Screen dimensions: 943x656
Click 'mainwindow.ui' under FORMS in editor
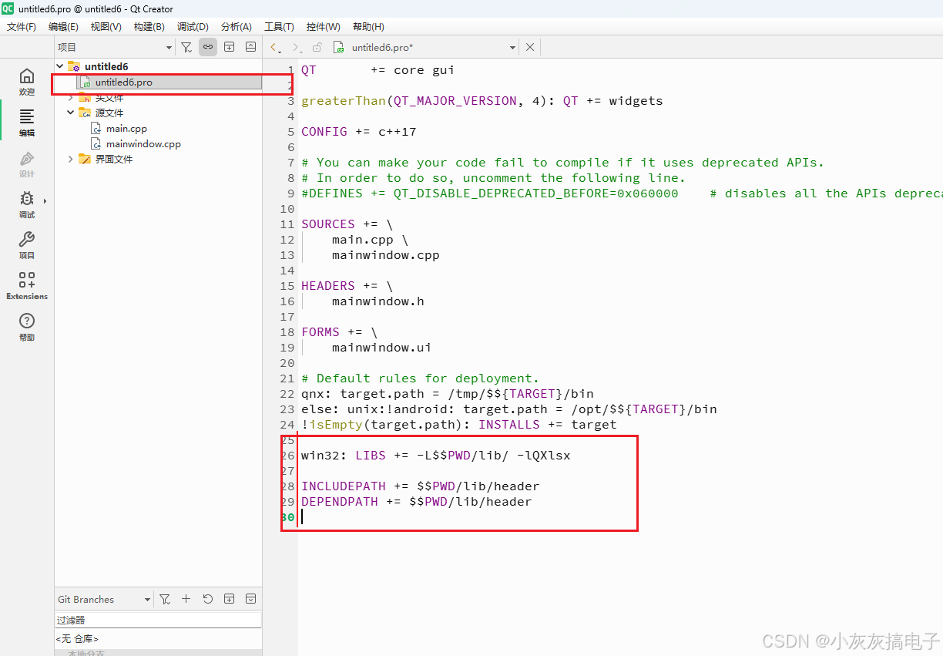[x=381, y=348]
